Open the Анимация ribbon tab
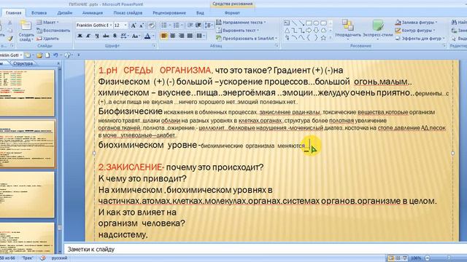The image size is (467, 262). 93,13
